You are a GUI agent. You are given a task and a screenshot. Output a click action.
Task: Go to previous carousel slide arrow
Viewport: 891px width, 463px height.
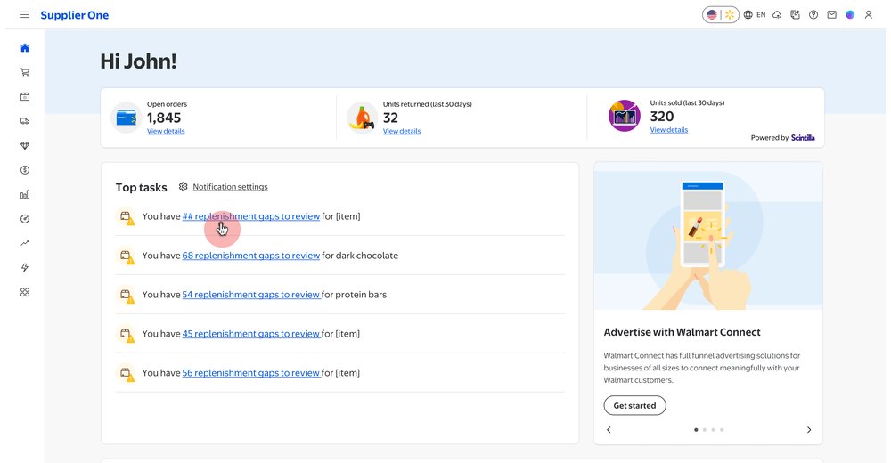[x=609, y=430]
